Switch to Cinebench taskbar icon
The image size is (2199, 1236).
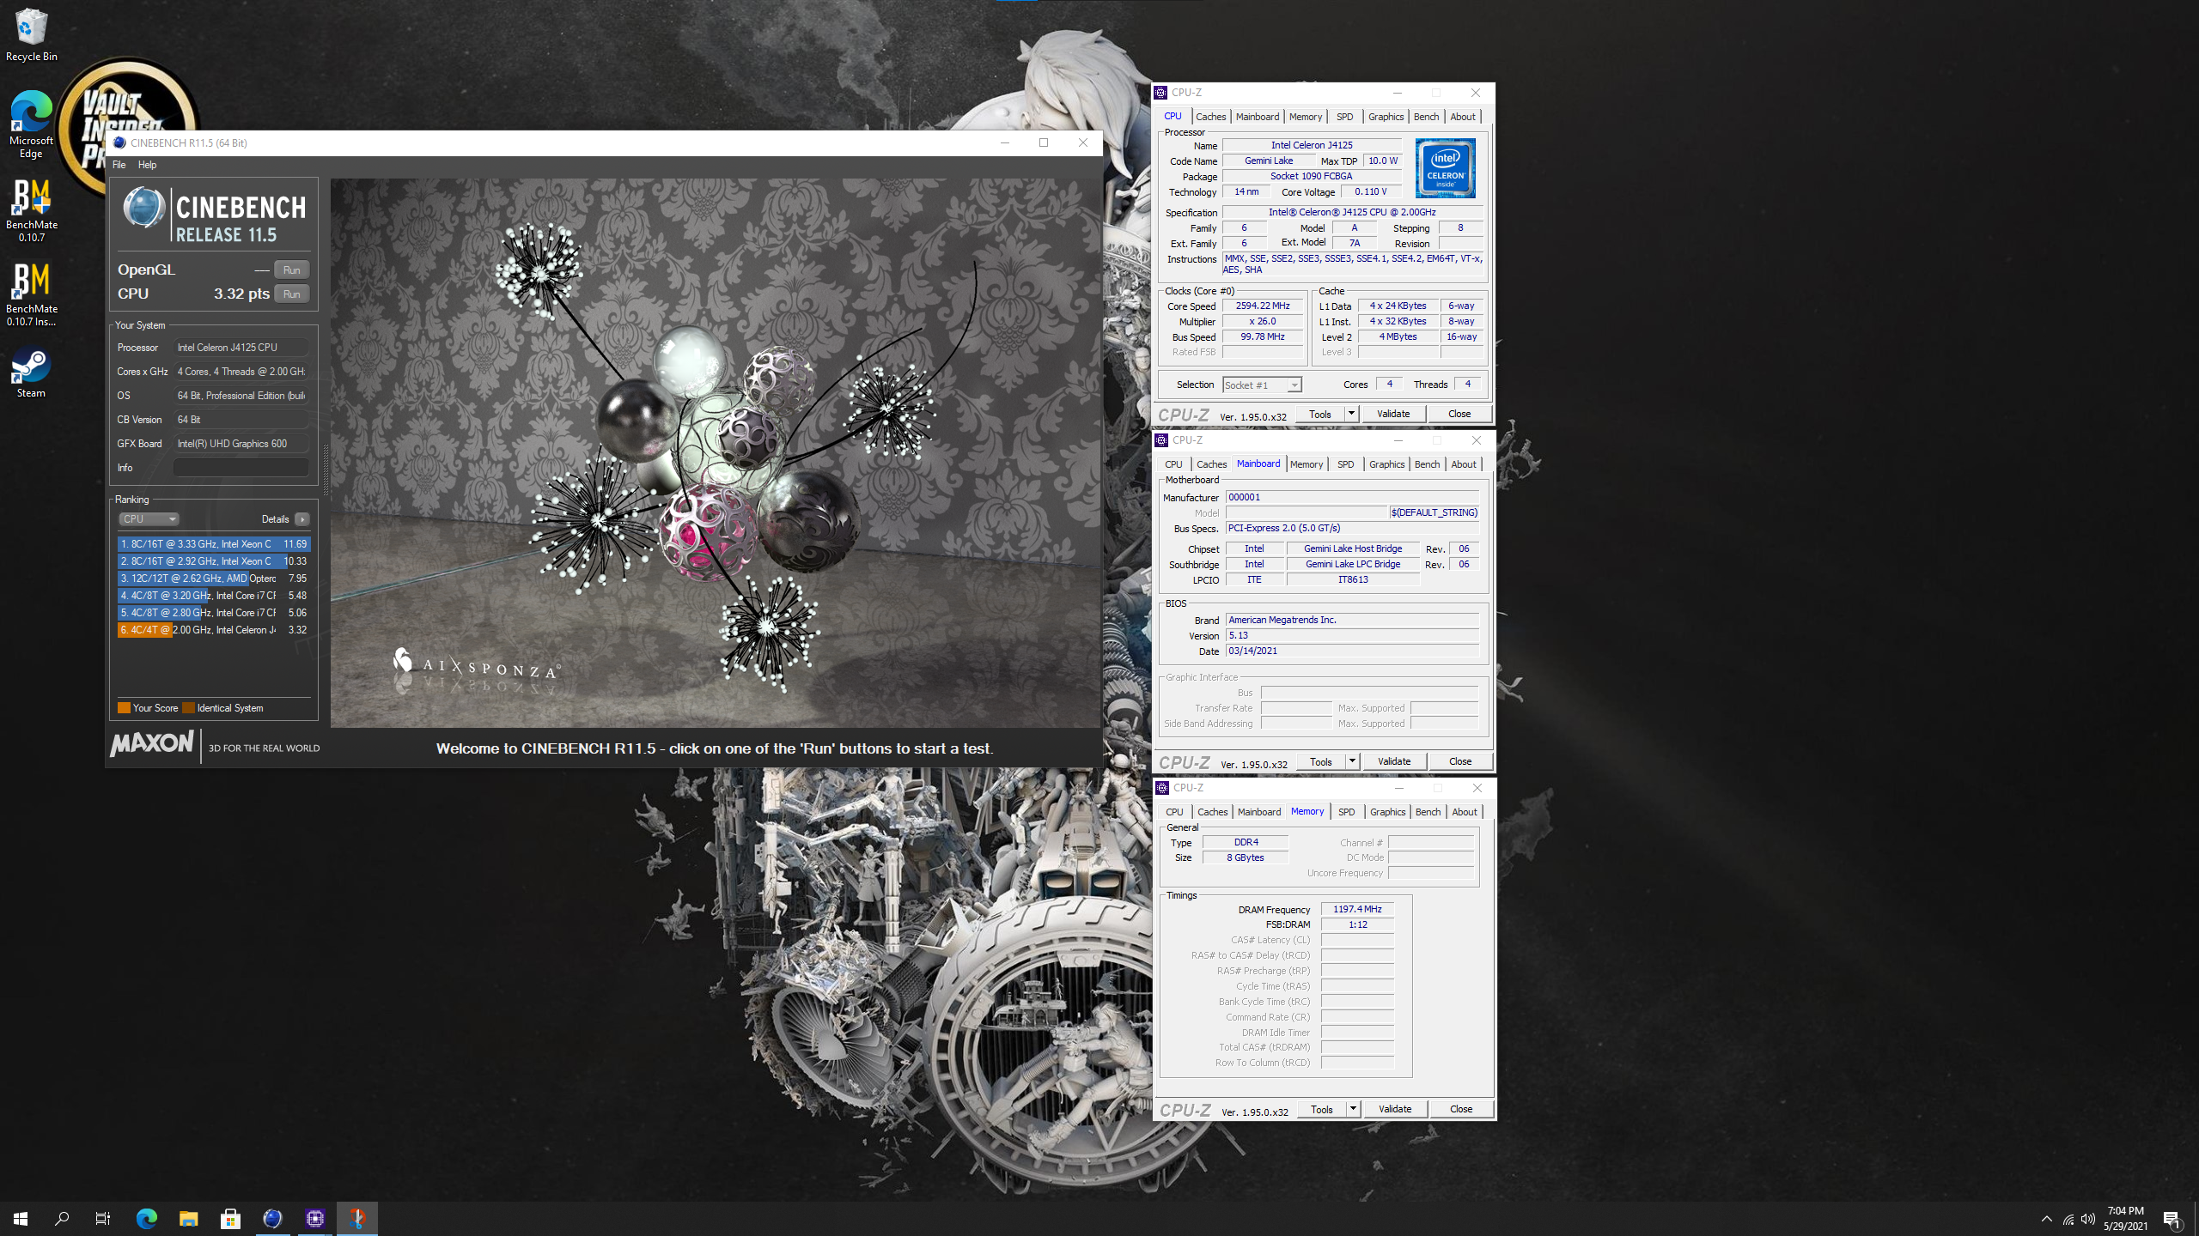[272, 1218]
